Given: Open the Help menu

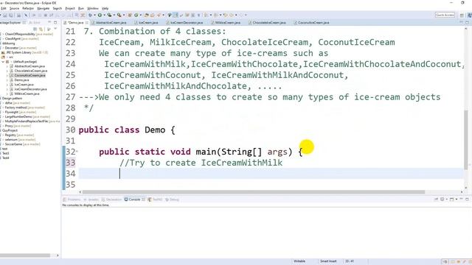Looking at the screenshot, I should 105,8.
